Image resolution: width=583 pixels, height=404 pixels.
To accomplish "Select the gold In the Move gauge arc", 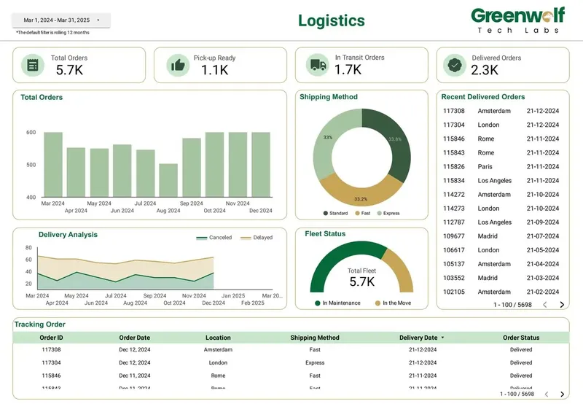I will pyautogui.click(x=402, y=268).
